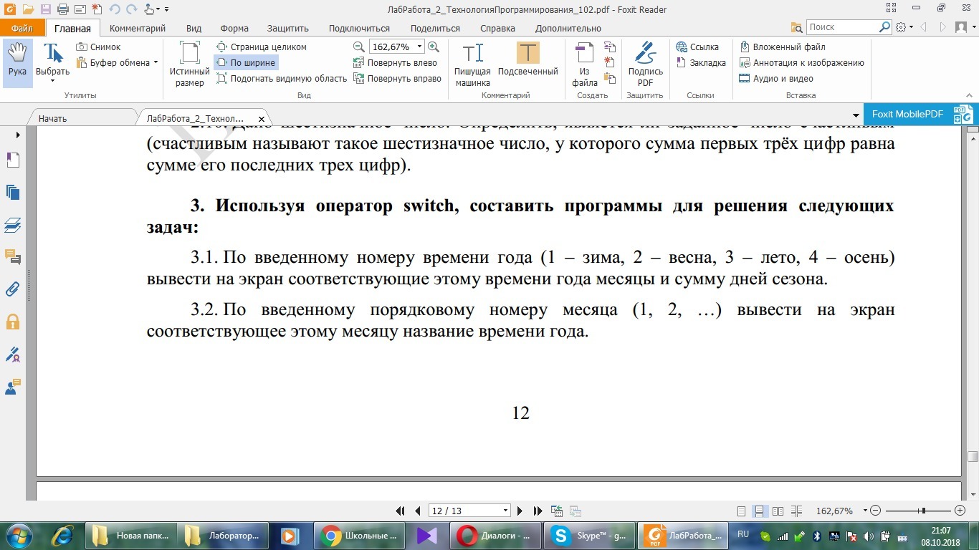
Task: Select the Hand (Рука) tool
Action: [17, 61]
